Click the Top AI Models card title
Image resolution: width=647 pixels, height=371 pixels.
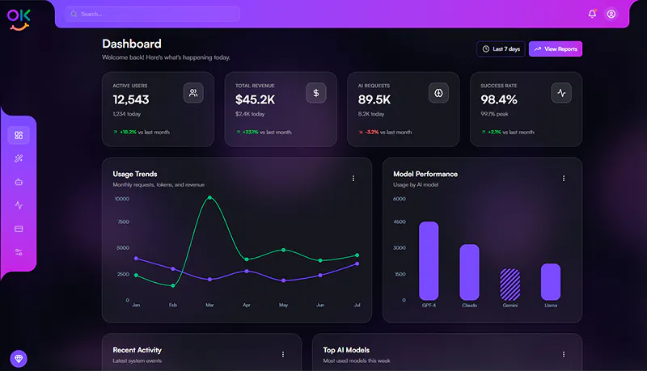coord(346,350)
